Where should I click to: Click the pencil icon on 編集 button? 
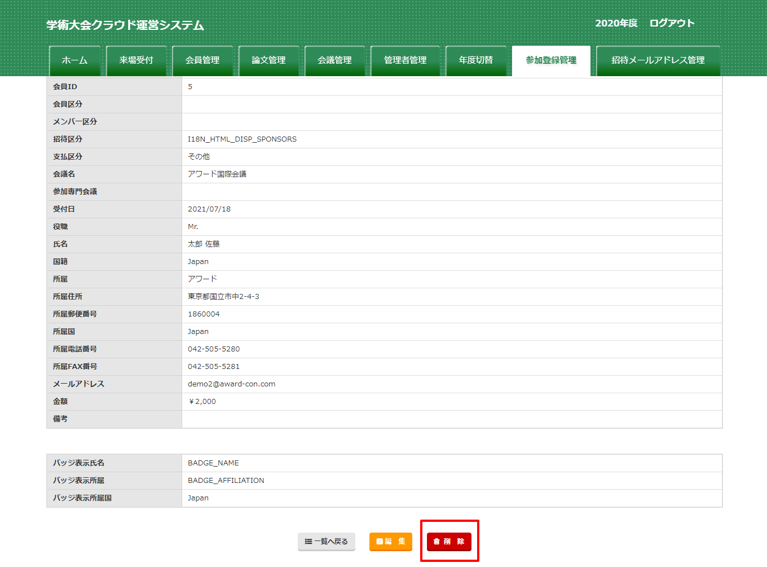(x=380, y=542)
